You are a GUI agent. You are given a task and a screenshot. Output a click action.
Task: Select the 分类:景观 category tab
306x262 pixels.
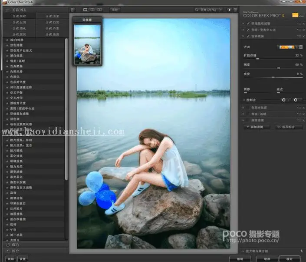[20, 22]
